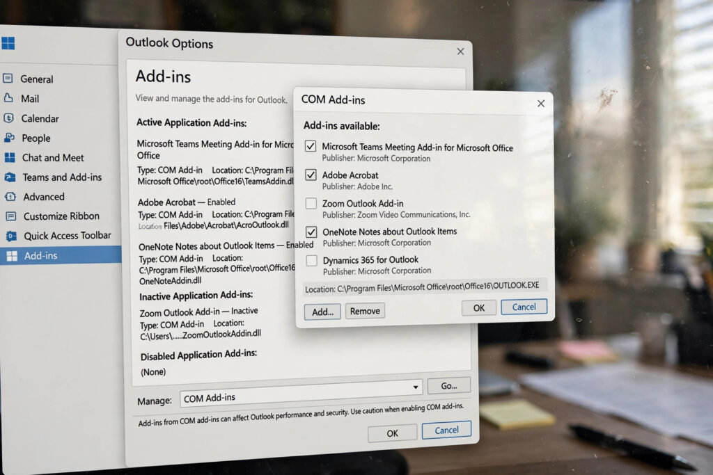Click Remove in COM Add-ins dialog
713x475 pixels.
pos(365,311)
